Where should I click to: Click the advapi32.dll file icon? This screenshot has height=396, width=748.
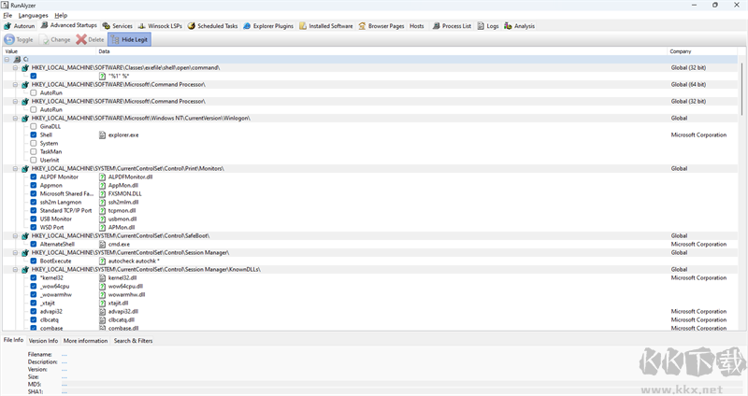pyautogui.click(x=102, y=312)
